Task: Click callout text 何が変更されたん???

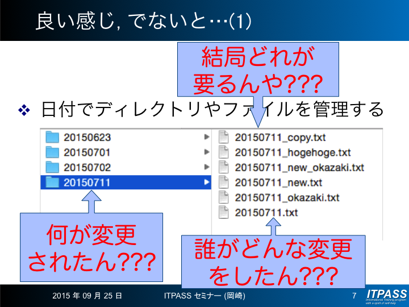Action: coord(91,248)
